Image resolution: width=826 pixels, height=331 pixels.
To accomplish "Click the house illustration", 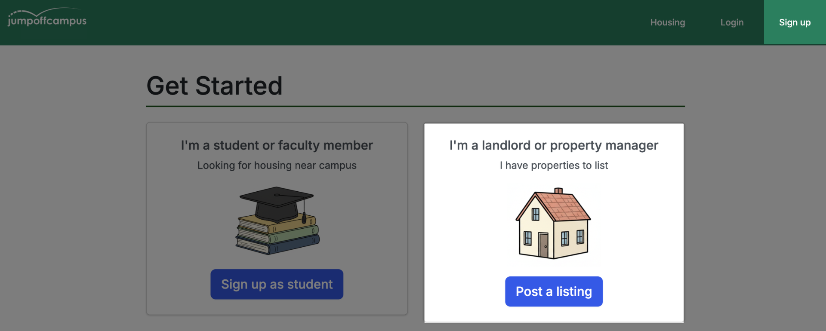I will point(553,224).
